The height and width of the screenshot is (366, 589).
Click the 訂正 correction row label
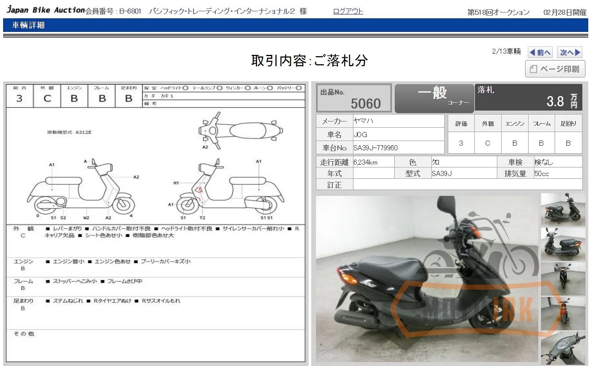334,185
